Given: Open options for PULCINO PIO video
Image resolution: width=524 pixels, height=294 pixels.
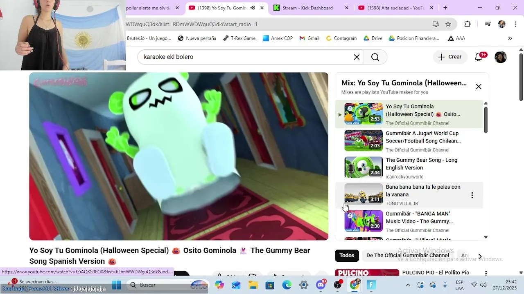Looking at the screenshot, I should (x=486, y=273).
